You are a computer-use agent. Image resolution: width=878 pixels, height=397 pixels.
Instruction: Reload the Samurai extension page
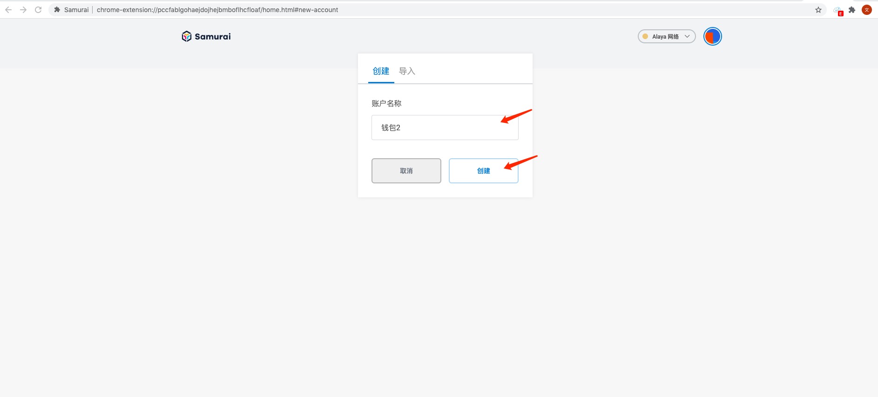pyautogui.click(x=38, y=10)
